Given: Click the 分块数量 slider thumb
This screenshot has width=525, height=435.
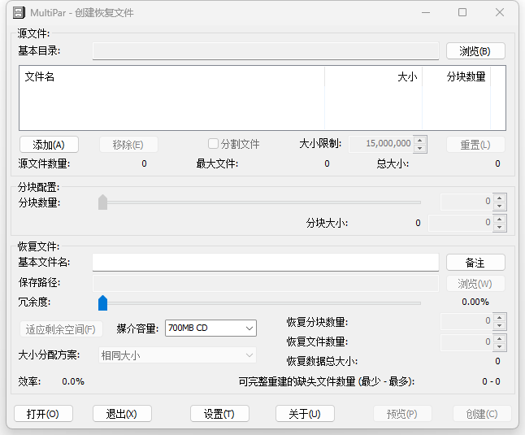Looking at the screenshot, I should [102, 202].
